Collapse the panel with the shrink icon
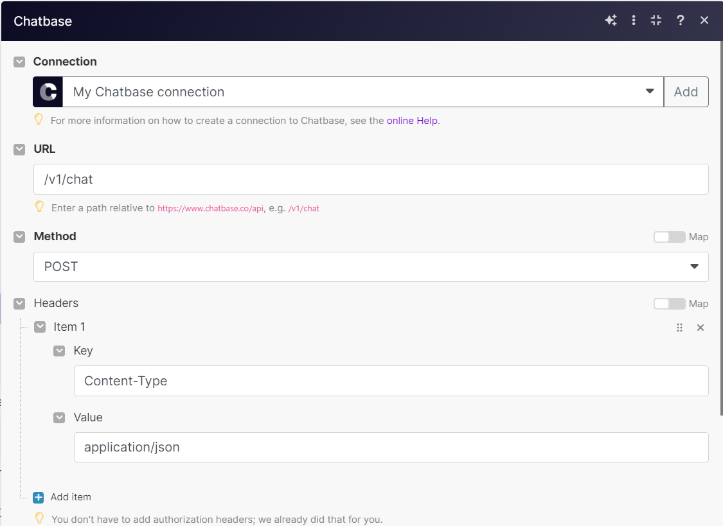The height and width of the screenshot is (526, 723). coord(656,21)
